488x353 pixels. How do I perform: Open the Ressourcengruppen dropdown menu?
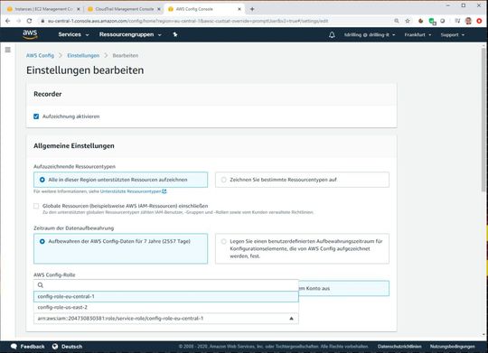point(130,34)
